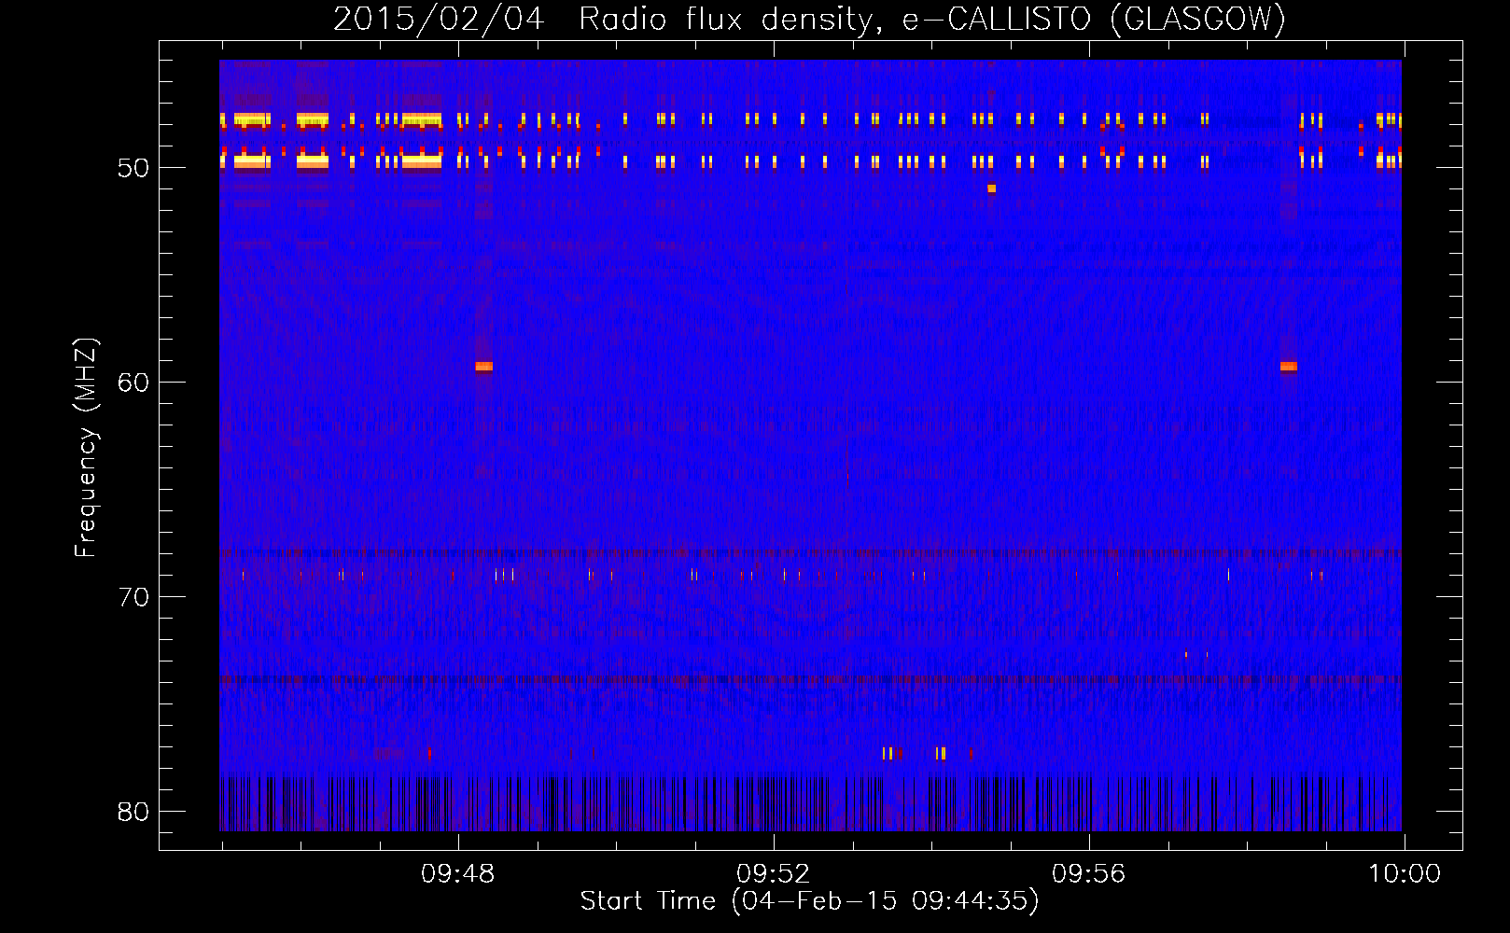Click the 'Start Time (04-Feb-15 09:44:35)' label
Screen dimensions: 1510x933
point(809,901)
